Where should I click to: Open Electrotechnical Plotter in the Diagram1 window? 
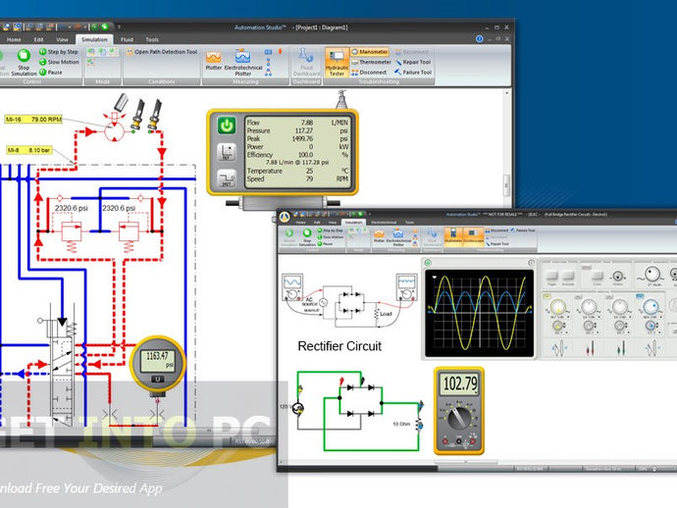pyautogui.click(x=243, y=62)
